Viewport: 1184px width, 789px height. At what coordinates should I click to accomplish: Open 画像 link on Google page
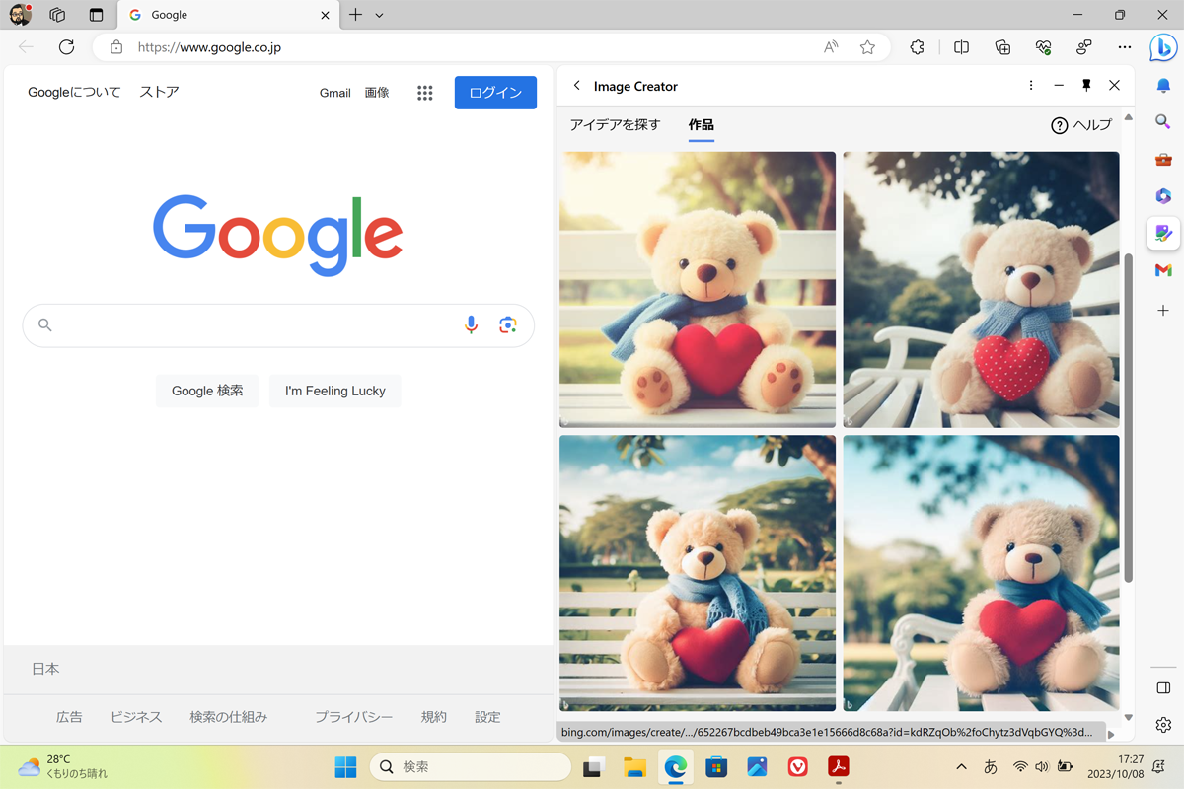377,93
